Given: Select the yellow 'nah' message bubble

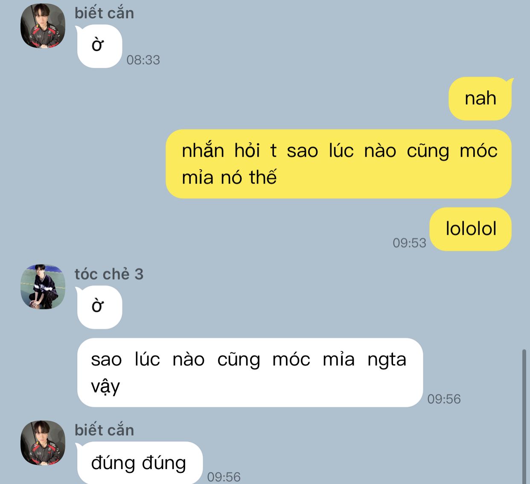Looking at the screenshot, I should click(x=480, y=98).
